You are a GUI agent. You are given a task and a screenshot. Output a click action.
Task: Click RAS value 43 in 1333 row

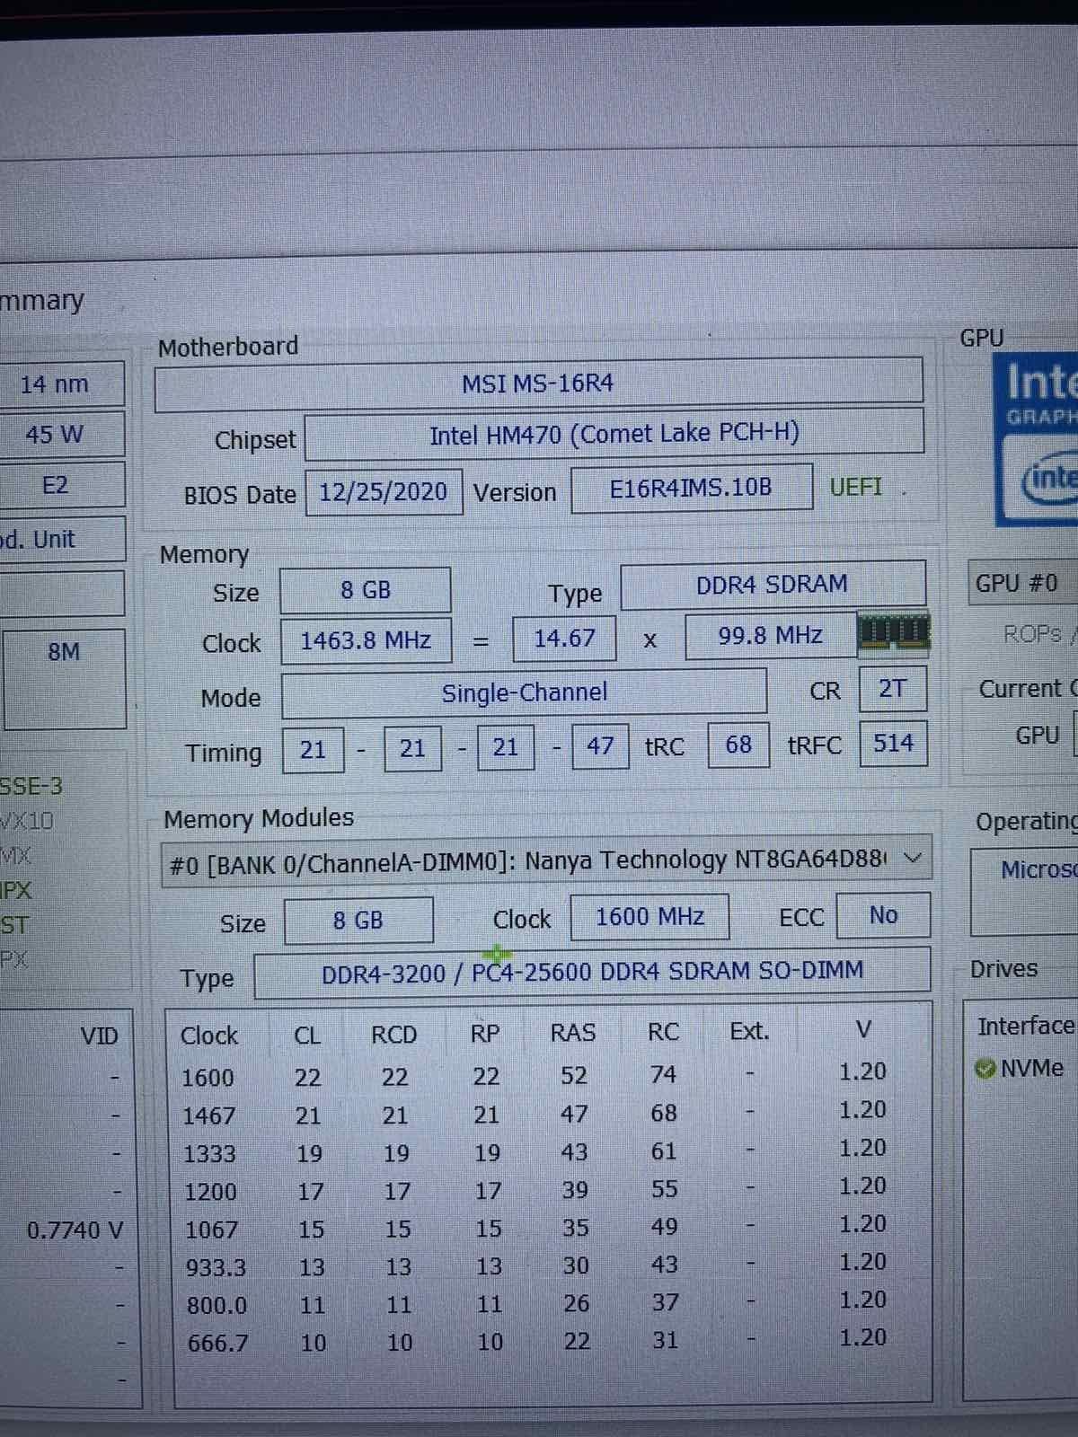point(575,1151)
